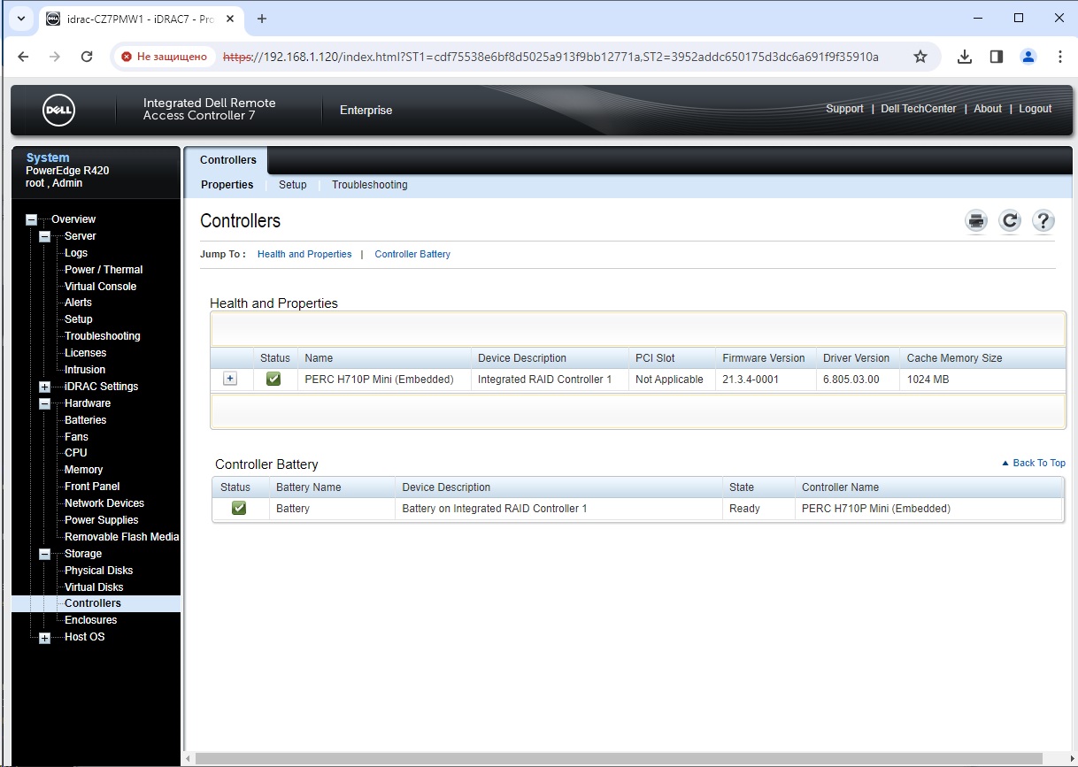The height and width of the screenshot is (767, 1078).
Task: Log out of iDRAC
Action: [x=1036, y=109]
